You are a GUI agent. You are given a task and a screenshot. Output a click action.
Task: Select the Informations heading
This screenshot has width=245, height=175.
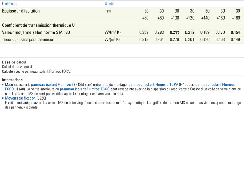12,80
